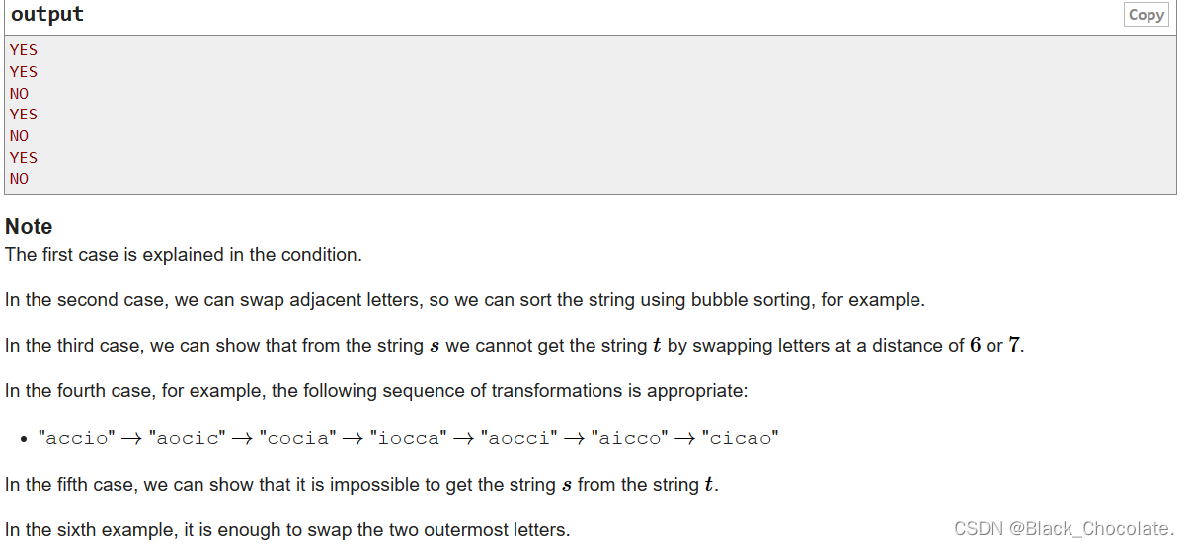Click the "output" section header
This screenshot has width=1189, height=547.
[x=47, y=15]
